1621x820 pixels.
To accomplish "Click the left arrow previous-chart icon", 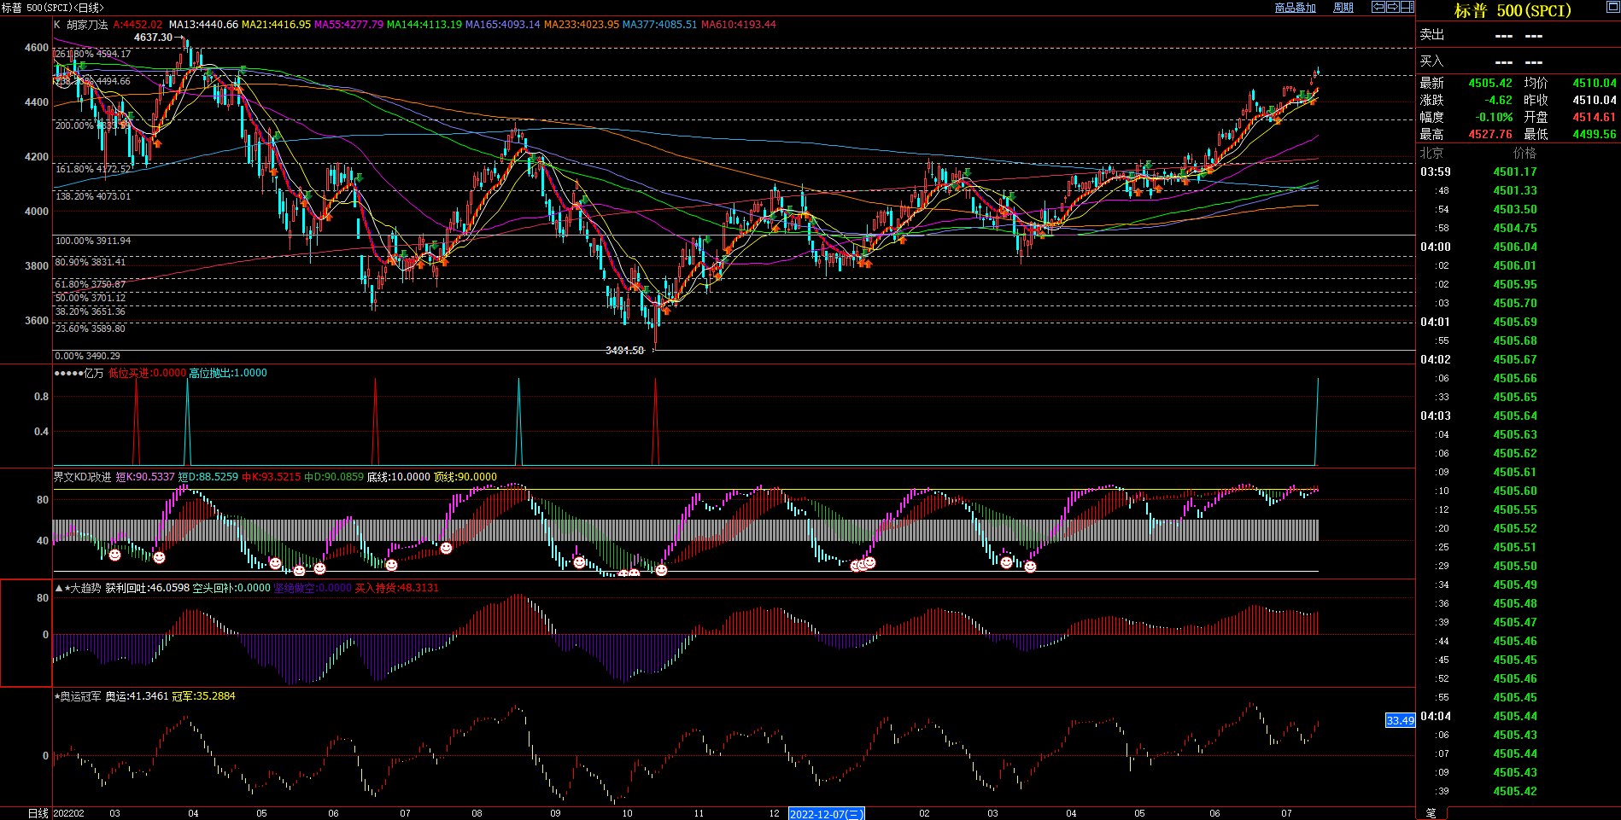I will (x=1378, y=7).
